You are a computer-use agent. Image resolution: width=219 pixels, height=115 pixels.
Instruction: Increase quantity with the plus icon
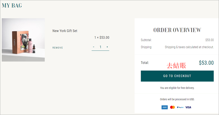tap(107, 47)
